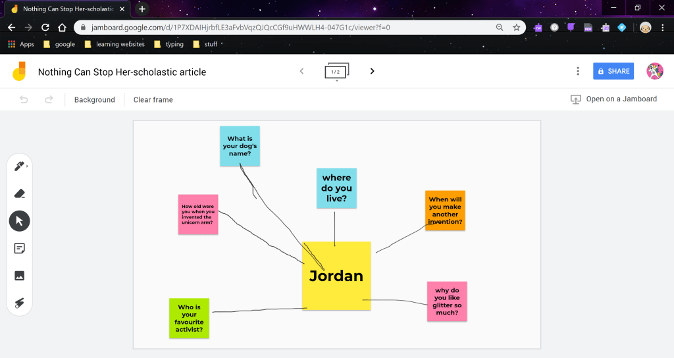Click the Undo arrow
The width and height of the screenshot is (674, 358).
point(24,99)
